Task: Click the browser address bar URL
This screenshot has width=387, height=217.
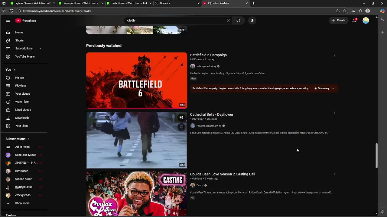Action: coord(57,11)
